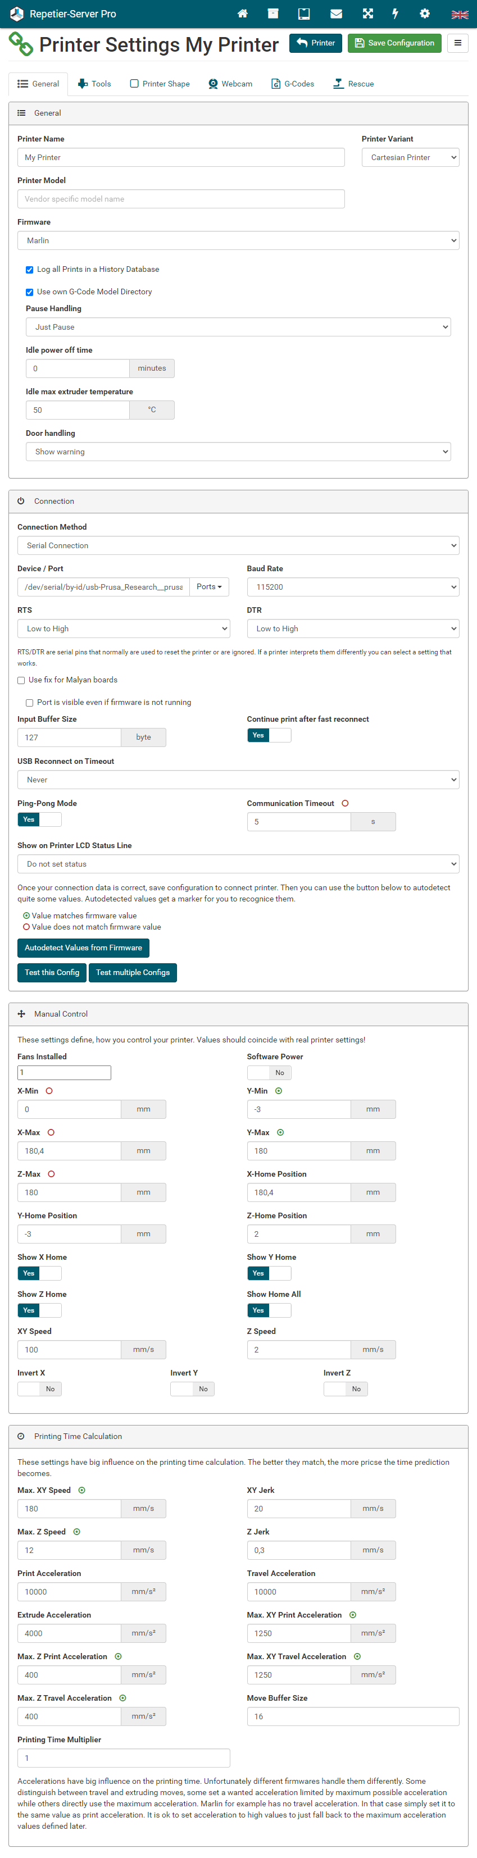Change language via UK flag icon

[x=459, y=15]
